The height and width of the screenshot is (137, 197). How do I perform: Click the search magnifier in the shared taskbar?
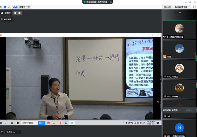[x=6, y=123]
